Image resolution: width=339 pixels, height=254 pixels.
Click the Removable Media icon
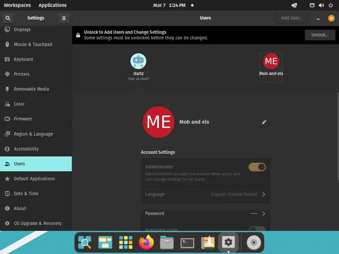pos(7,89)
